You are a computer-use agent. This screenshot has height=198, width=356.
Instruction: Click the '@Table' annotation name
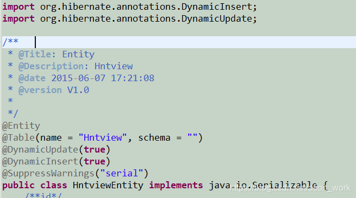pos(18,137)
